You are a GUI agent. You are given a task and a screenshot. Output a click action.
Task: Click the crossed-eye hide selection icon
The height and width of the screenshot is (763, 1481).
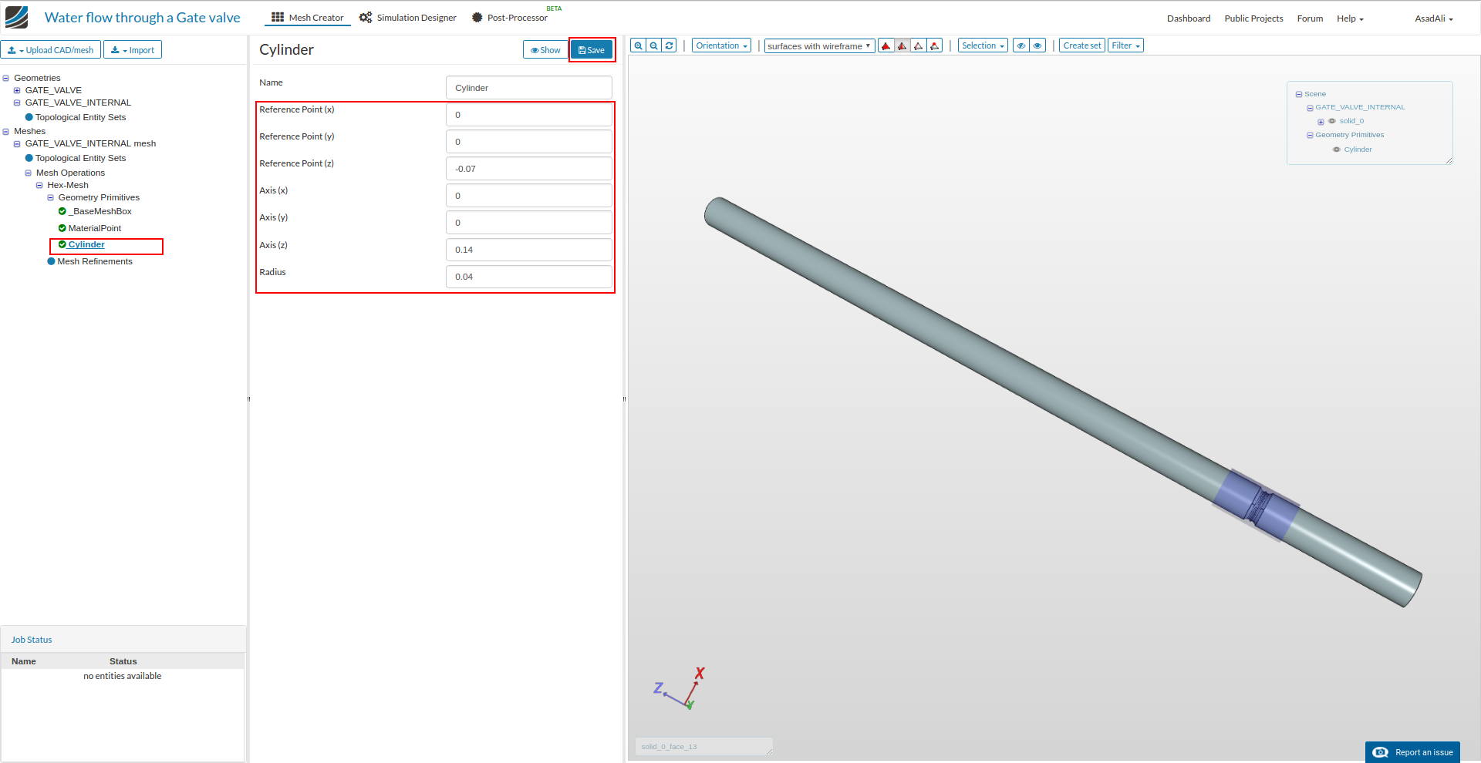pos(1021,45)
